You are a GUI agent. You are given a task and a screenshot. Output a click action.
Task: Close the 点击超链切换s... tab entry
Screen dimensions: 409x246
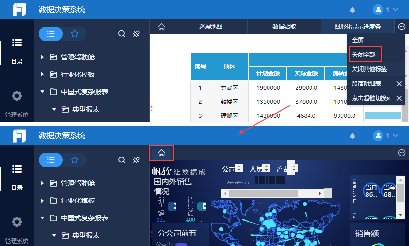point(399,98)
